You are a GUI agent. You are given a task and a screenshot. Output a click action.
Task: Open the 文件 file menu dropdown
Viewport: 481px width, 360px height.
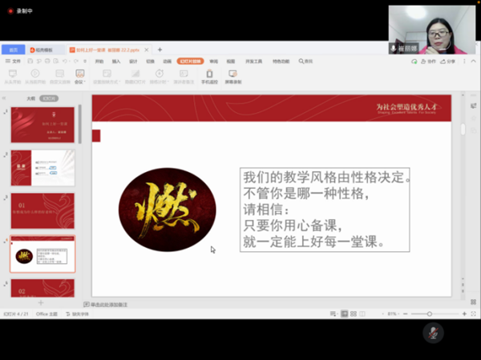point(14,61)
